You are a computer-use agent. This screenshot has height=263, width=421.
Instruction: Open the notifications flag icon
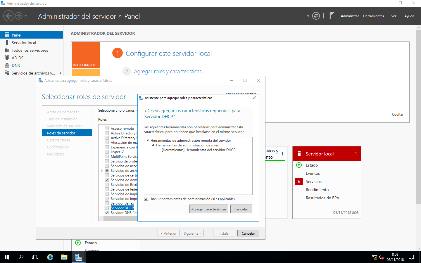[332, 15]
